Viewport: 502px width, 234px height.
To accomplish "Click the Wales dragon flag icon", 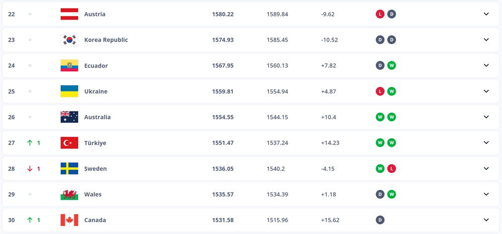I will [69, 194].
